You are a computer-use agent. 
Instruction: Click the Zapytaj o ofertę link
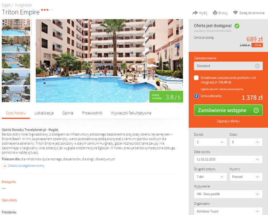pyautogui.click(x=228, y=121)
